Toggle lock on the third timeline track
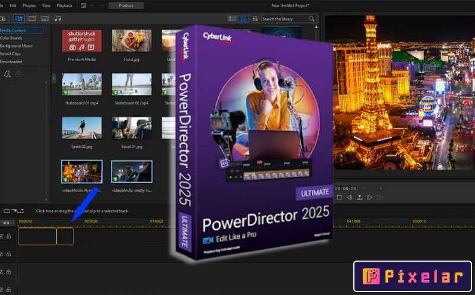The height and width of the screenshot is (295, 475). click(9, 272)
